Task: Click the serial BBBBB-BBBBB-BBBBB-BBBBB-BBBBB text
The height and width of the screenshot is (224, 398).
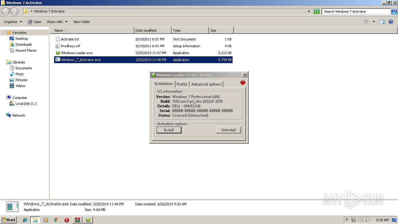Action: click(202, 111)
